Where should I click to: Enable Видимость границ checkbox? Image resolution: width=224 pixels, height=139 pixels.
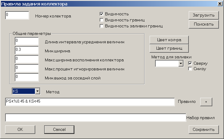101,20
